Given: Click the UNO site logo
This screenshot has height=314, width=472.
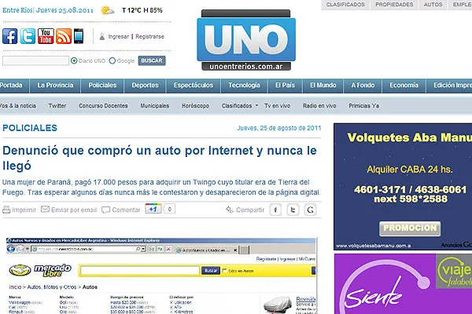Looking at the screenshot, I should tap(246, 40).
